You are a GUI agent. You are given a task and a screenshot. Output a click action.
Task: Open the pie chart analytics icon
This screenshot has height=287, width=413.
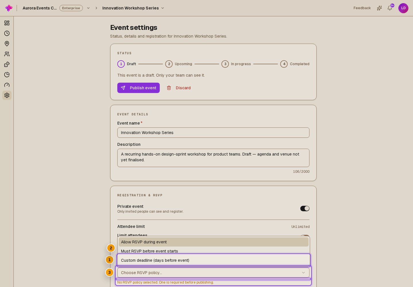coord(7,75)
